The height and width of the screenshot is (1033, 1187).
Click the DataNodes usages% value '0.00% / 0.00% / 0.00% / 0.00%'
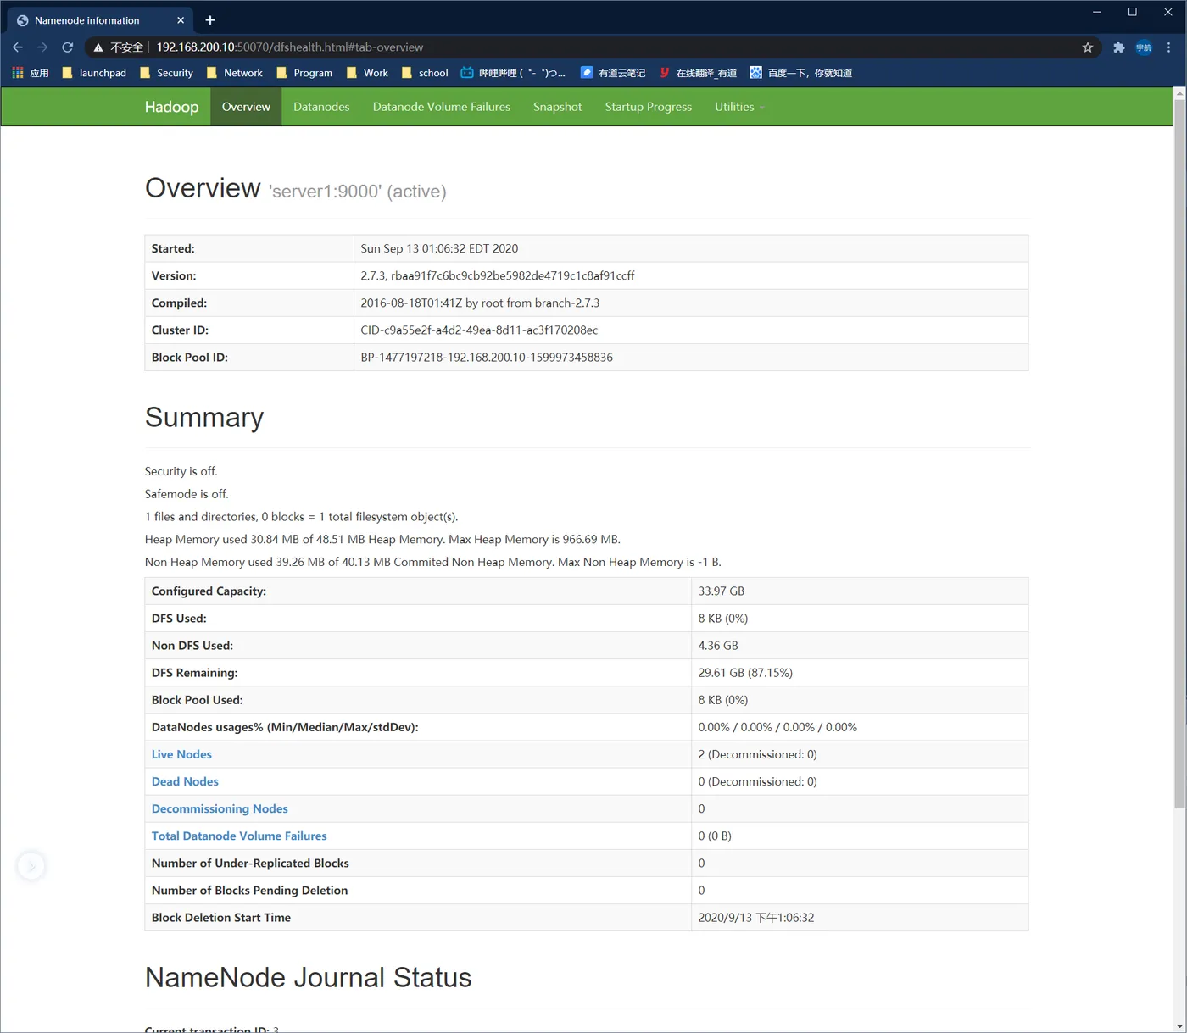pos(777,727)
